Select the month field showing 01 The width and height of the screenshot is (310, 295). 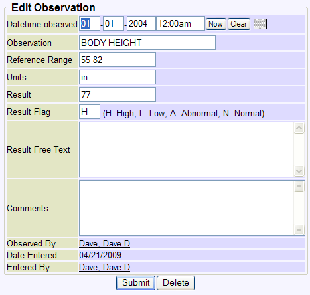point(90,23)
